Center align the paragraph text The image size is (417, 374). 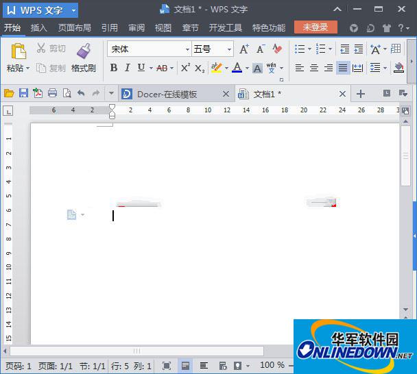[x=313, y=68]
